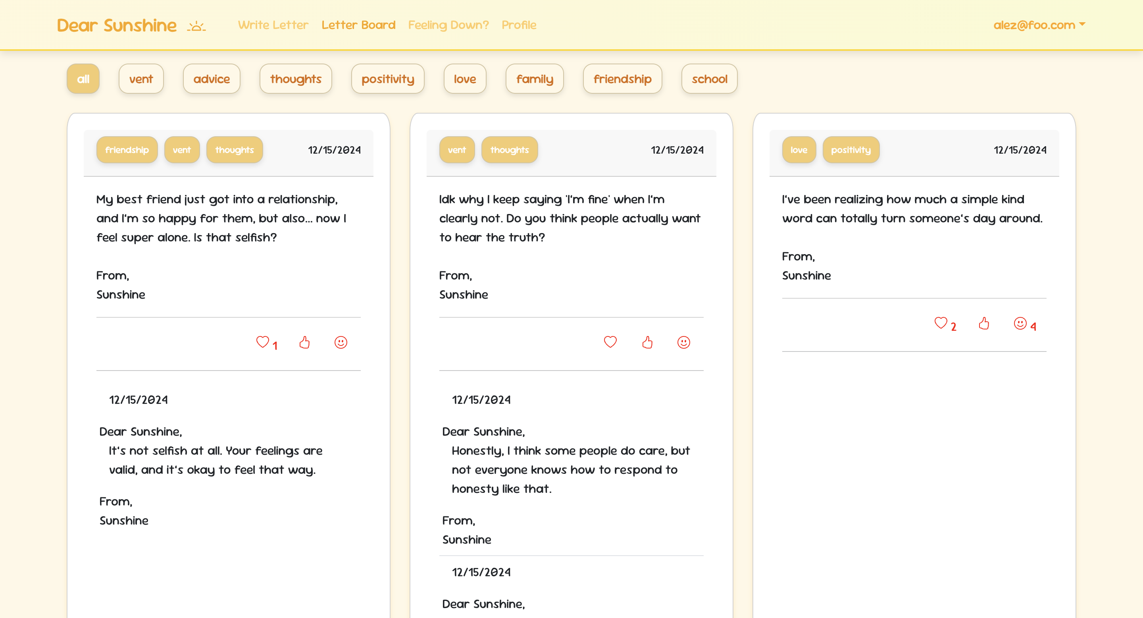
Task: Heart the simple kind word letter
Action: tap(941, 323)
